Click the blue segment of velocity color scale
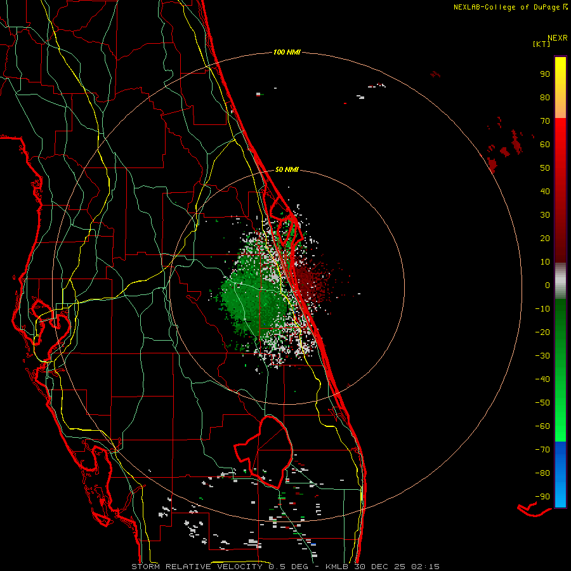571x571 pixels. pyautogui.click(x=560, y=475)
